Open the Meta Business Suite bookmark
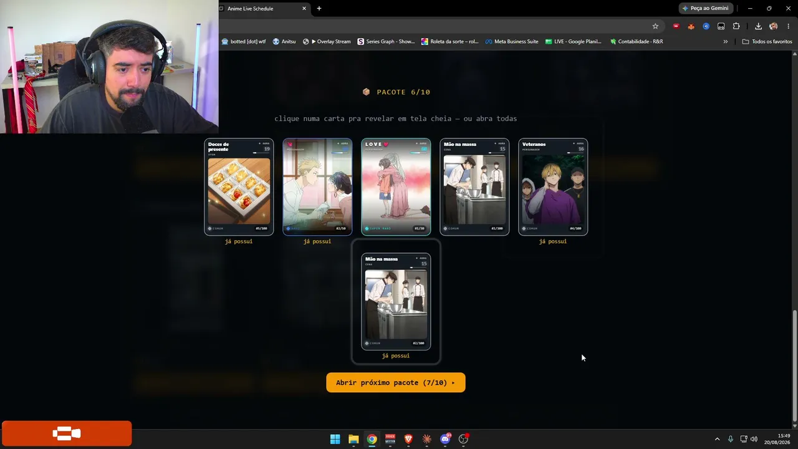798x449 pixels. tap(512, 42)
